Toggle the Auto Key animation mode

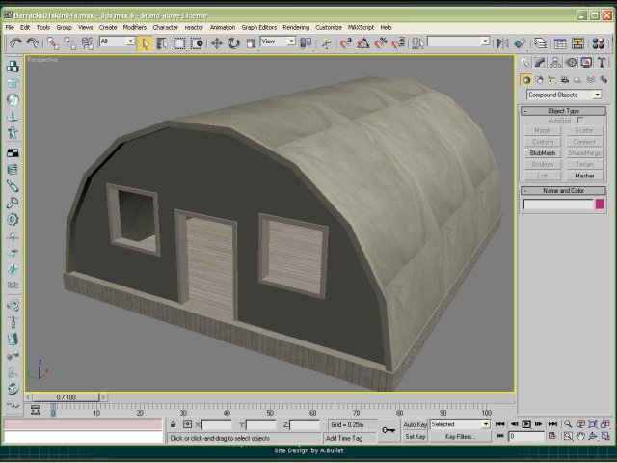(415, 424)
